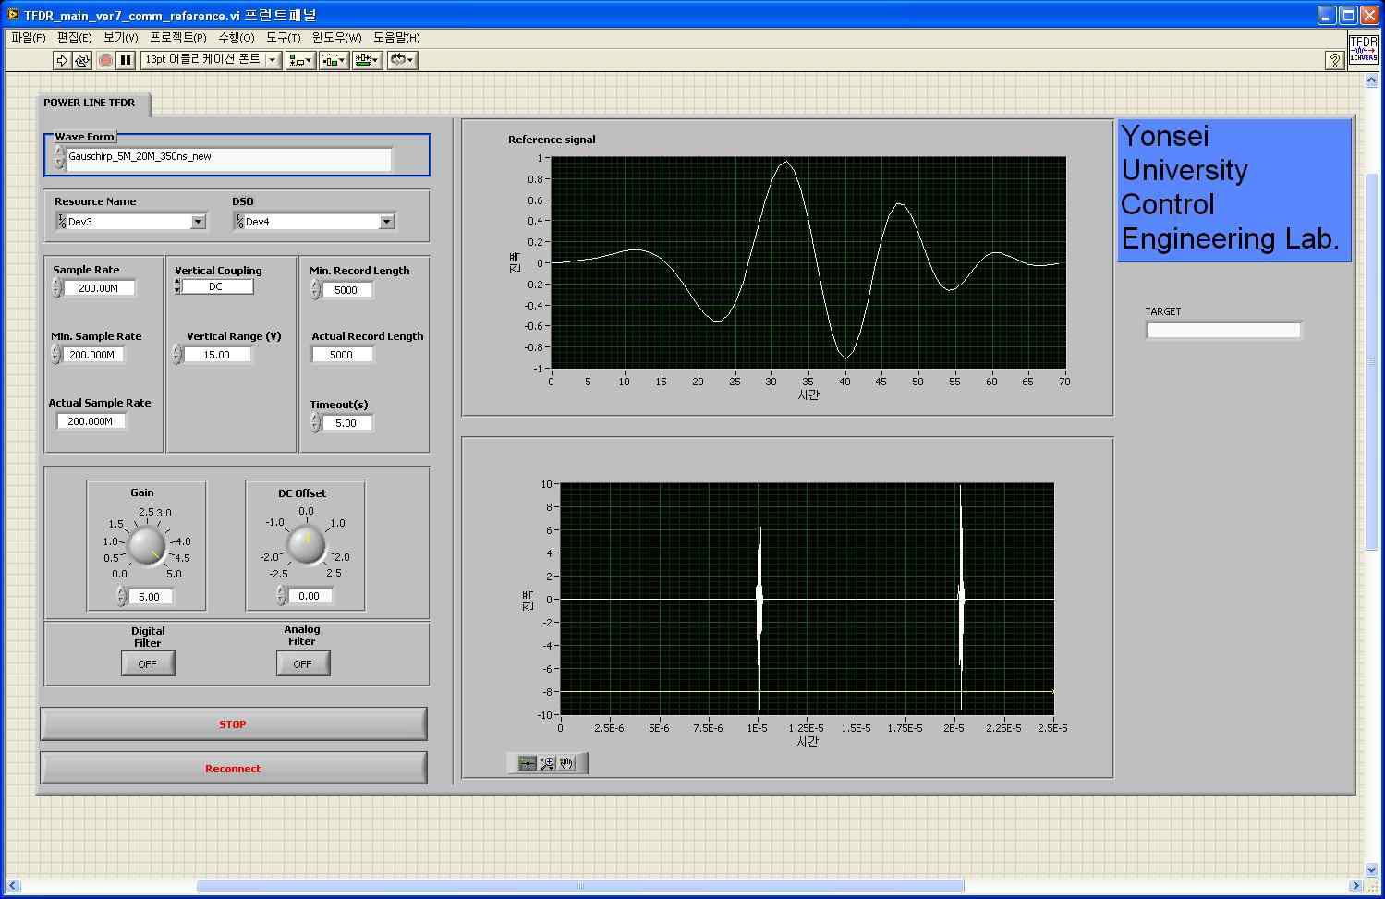Click the TARGET text field

click(x=1222, y=330)
